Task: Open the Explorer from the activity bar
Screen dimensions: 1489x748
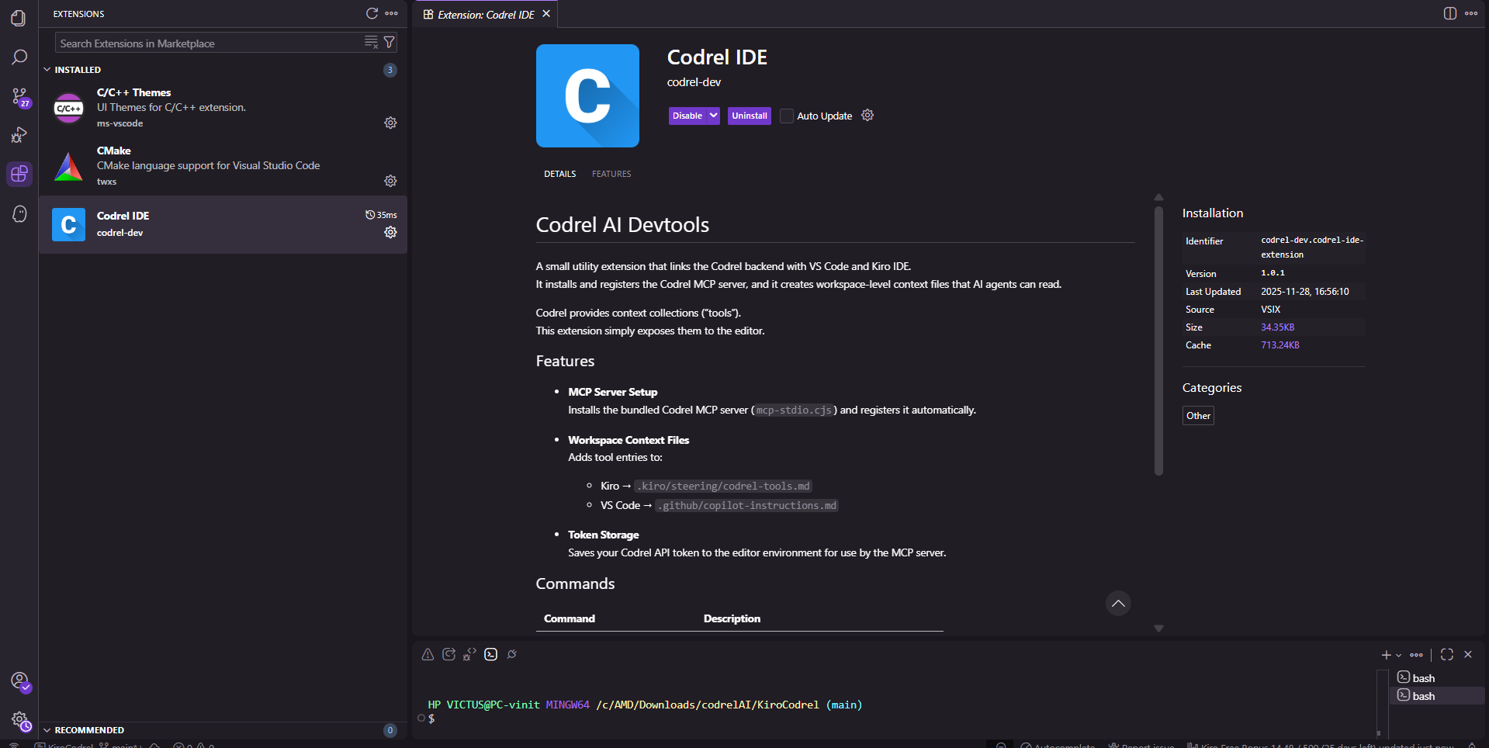Action: coord(19,18)
